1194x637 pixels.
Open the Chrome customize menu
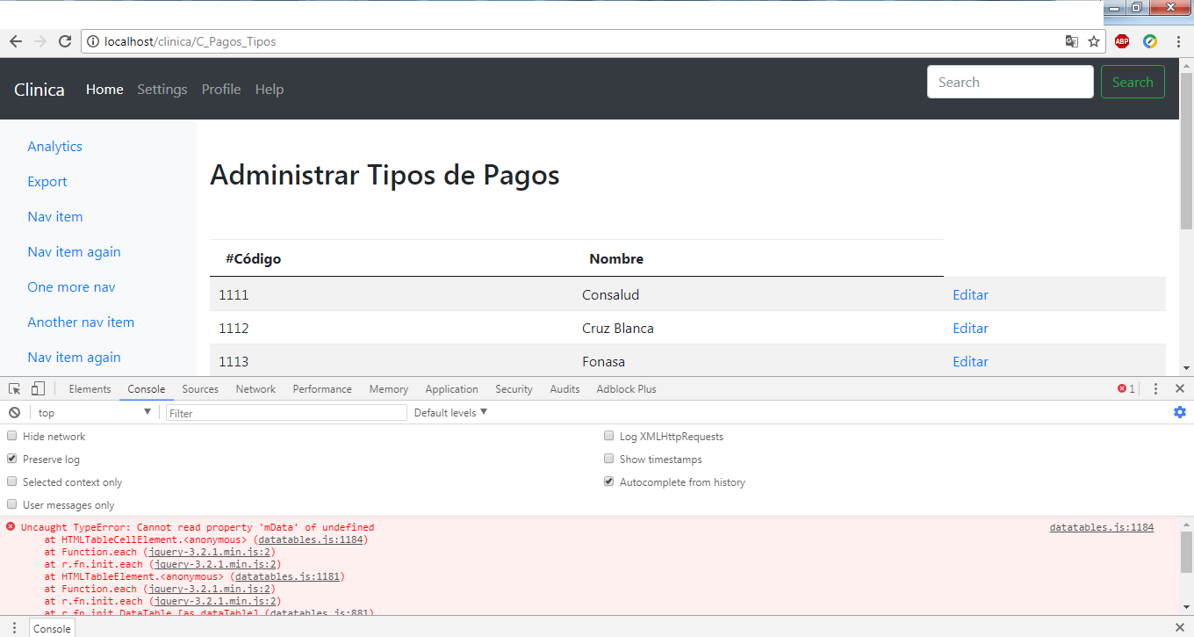tap(1179, 40)
